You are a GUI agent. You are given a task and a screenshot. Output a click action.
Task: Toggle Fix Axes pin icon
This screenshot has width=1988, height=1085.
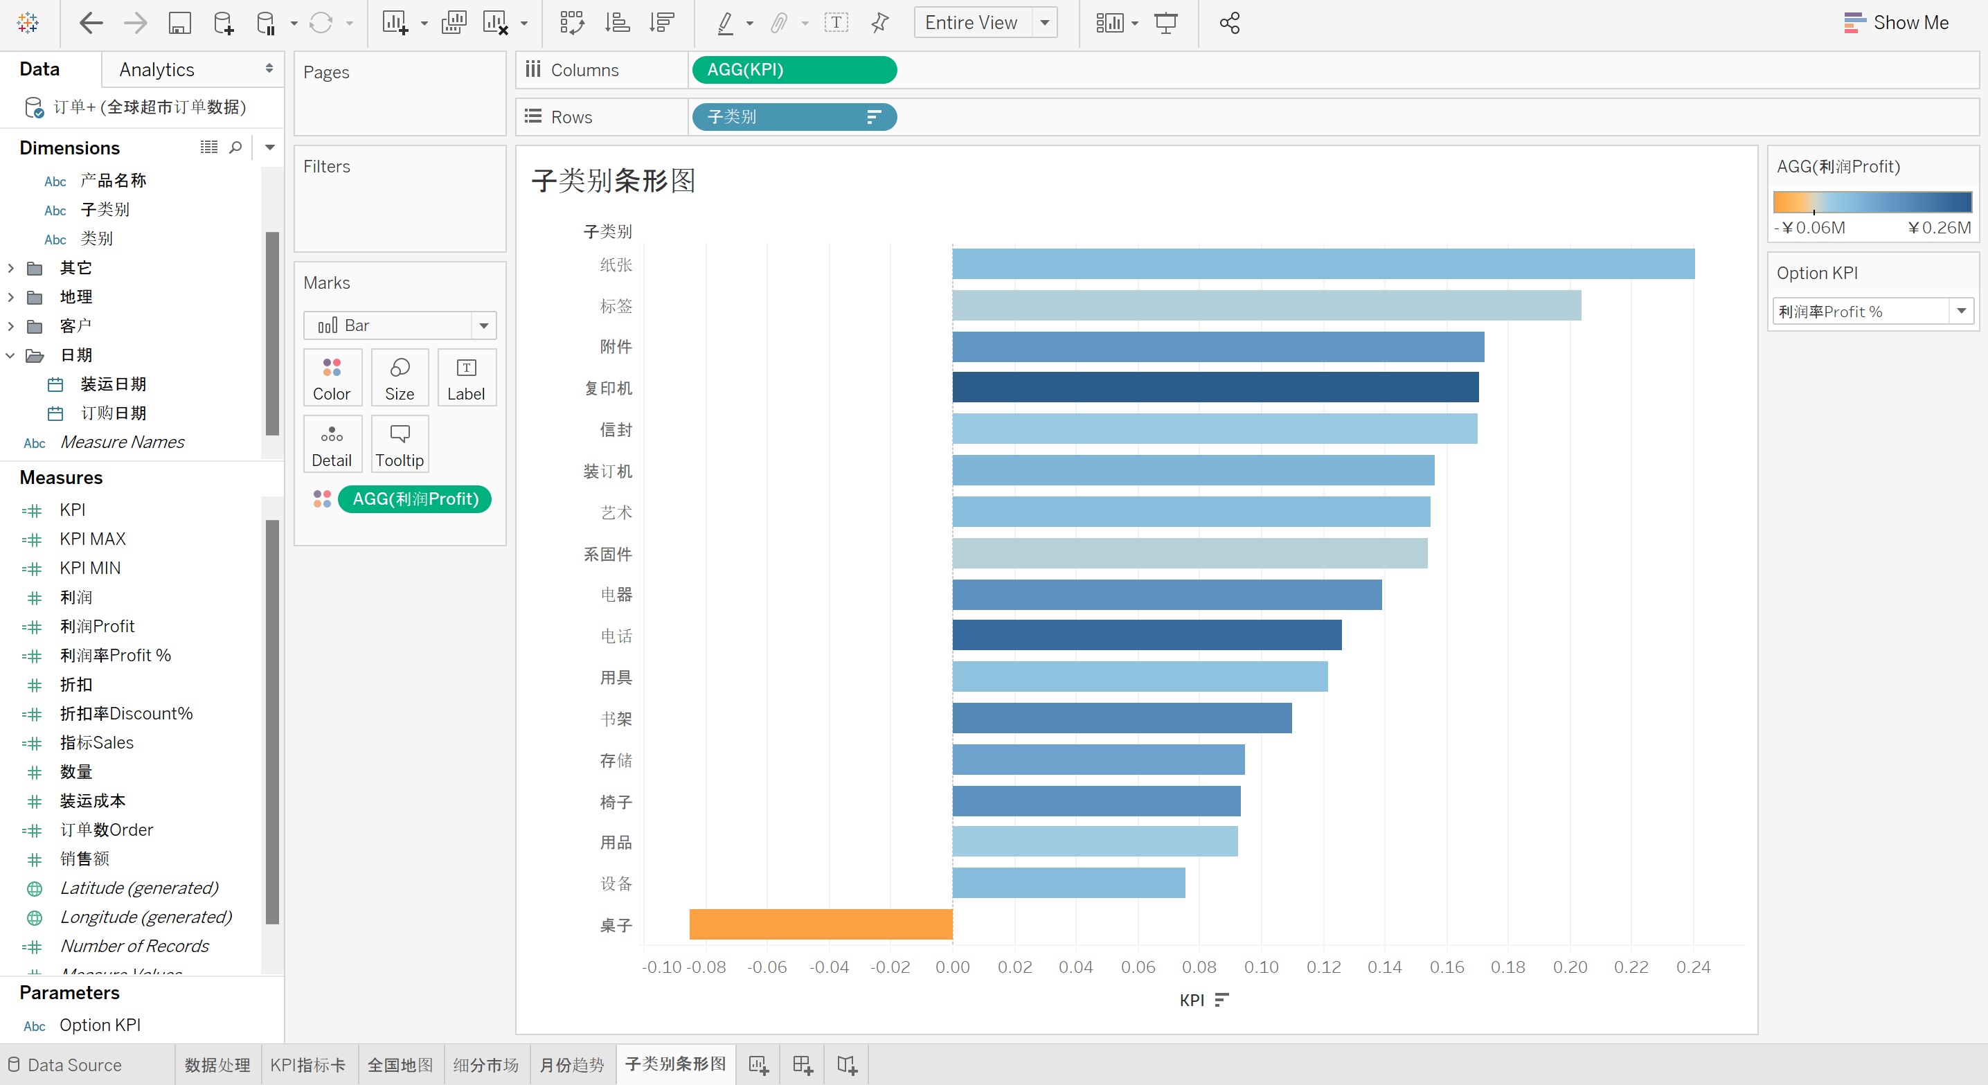point(880,23)
